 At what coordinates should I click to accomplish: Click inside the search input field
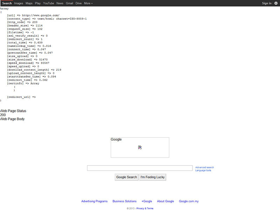[140, 168]
